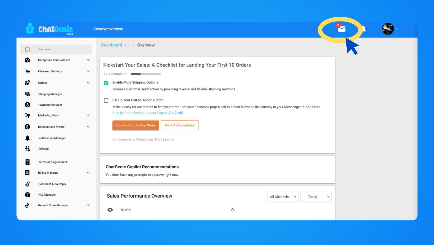The image size is (434, 245).
Task: Expand Orders chevron
Action: click(88, 83)
